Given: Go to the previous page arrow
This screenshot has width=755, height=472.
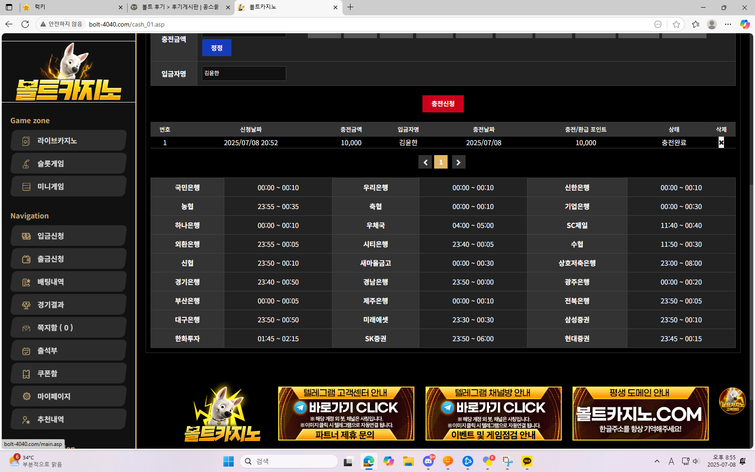Looking at the screenshot, I should pyautogui.click(x=425, y=162).
